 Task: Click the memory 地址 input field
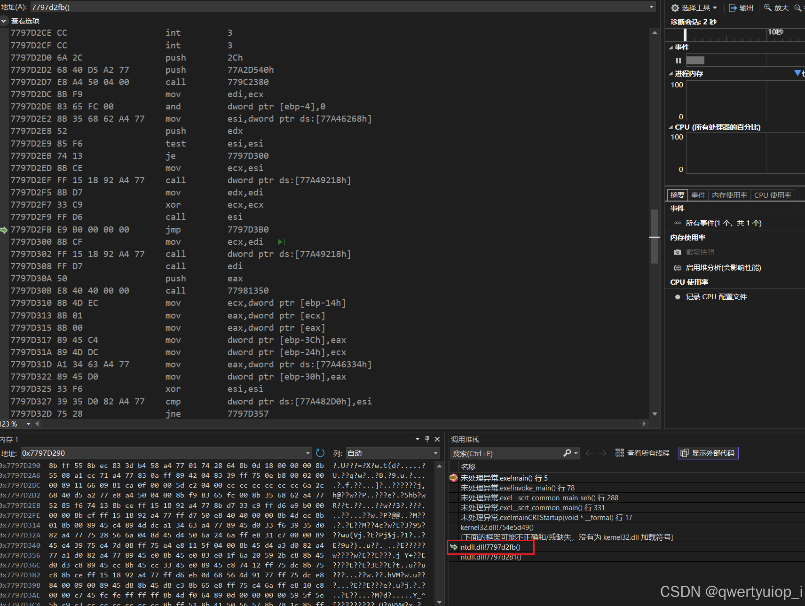point(162,453)
